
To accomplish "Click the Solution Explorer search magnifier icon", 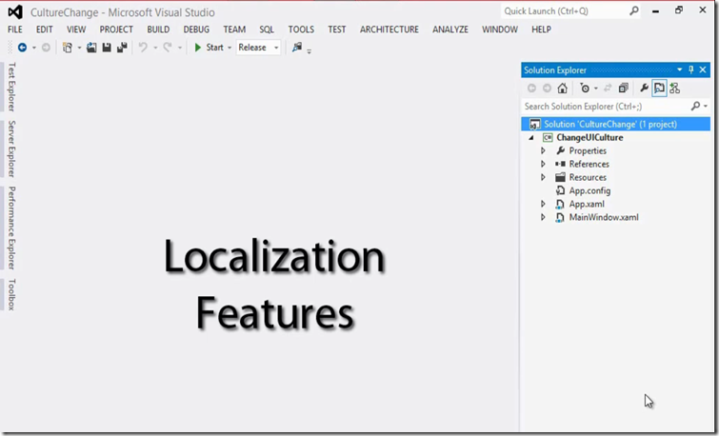I will coord(695,107).
